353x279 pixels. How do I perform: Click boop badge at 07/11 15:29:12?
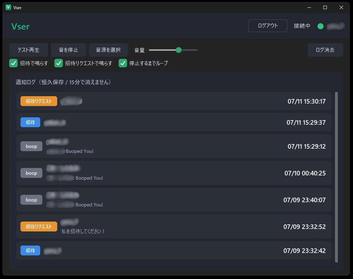(31, 146)
